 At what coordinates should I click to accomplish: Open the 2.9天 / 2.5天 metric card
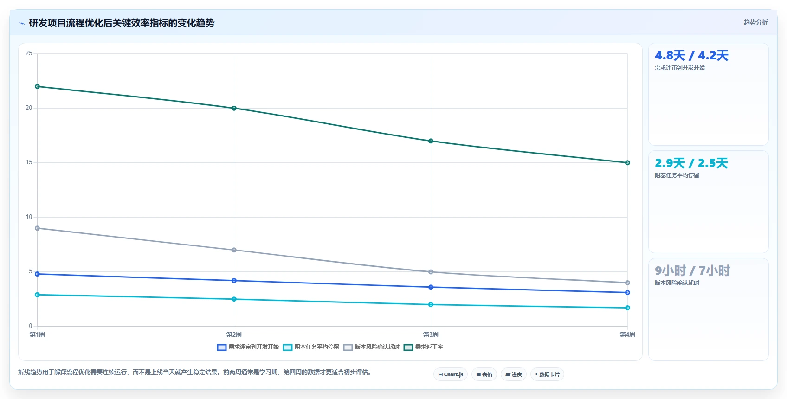click(708, 202)
